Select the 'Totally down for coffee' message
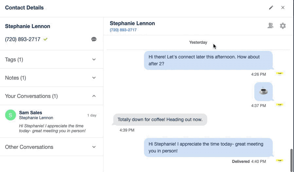This screenshot has height=172, width=294. click(x=160, y=119)
